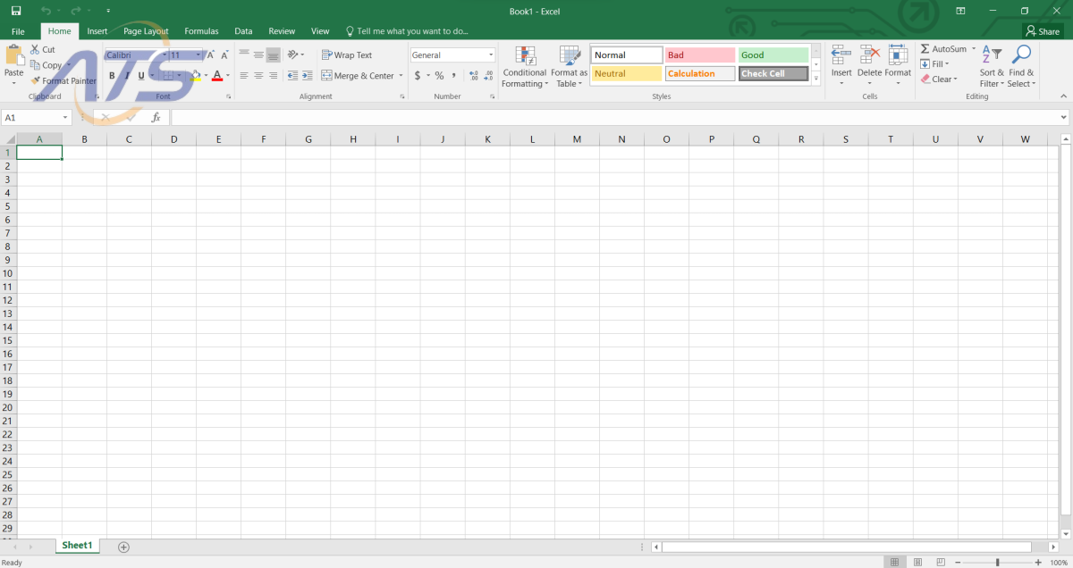Open the Clear dropdown in the Editing group
This screenshot has height=568, width=1073.
pyautogui.click(x=940, y=79)
